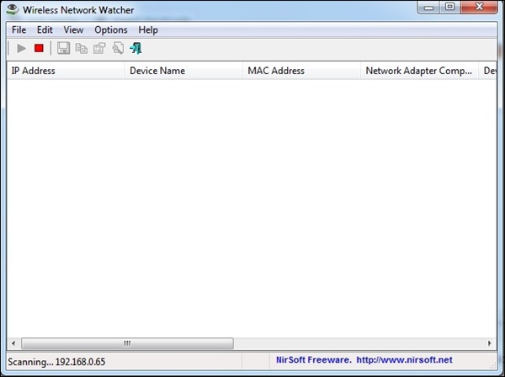Click the eye icon in title bar

coord(13,9)
